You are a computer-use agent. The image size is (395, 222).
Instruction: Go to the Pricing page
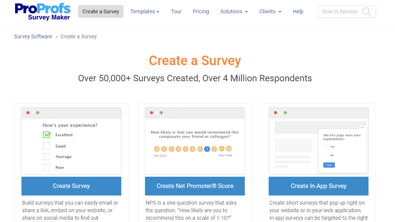pos(201,12)
